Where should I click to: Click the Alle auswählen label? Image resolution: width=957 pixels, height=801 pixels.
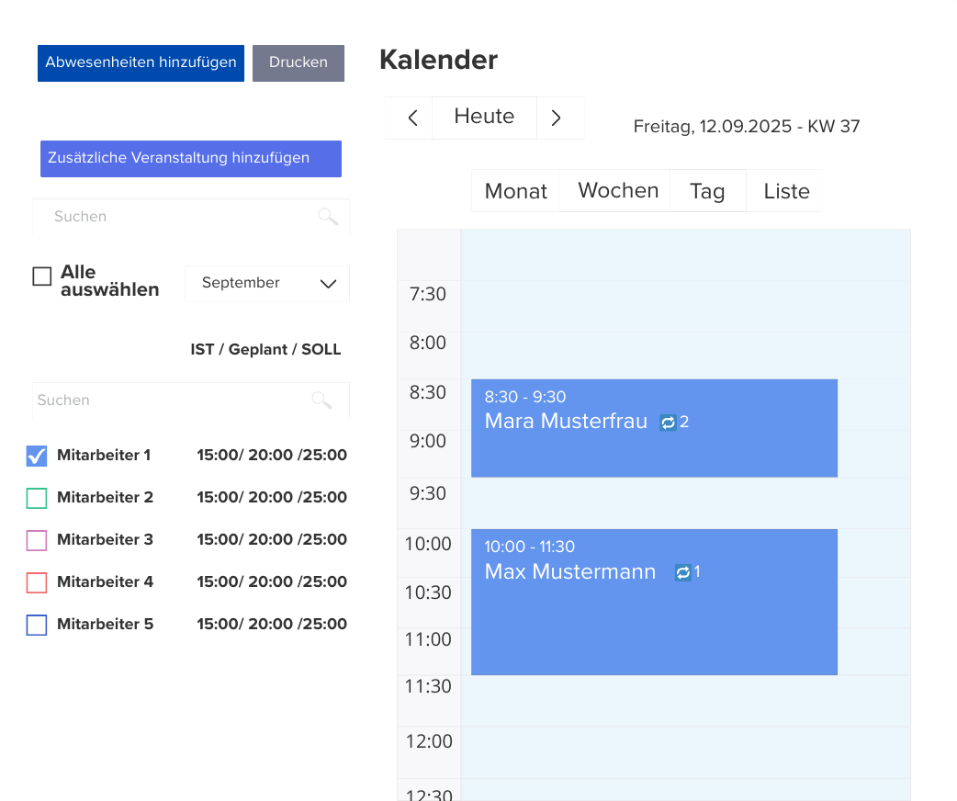(110, 281)
